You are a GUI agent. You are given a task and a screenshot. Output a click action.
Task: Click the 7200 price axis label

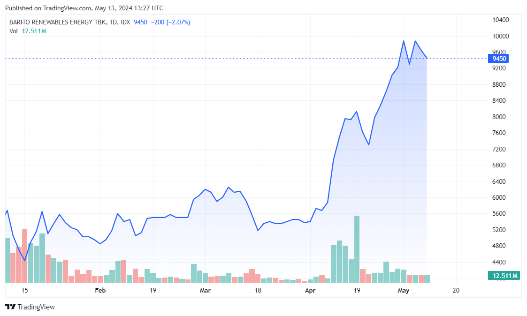(x=499, y=149)
